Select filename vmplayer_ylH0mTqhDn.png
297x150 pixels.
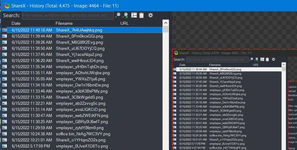[81, 67]
